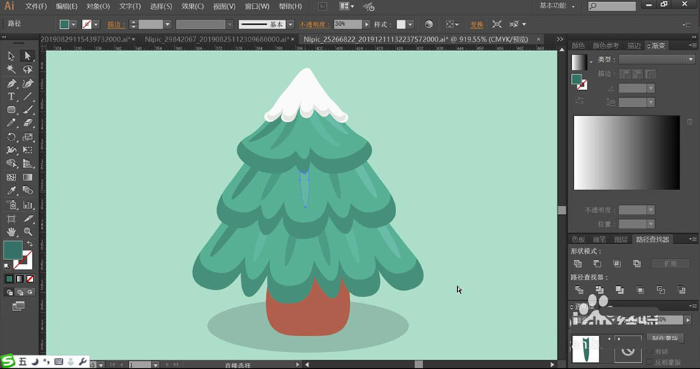Image resolution: width=700 pixels, height=369 pixels.
Task: Expand the opacity 30% dropdown arrow
Action: (x=367, y=24)
